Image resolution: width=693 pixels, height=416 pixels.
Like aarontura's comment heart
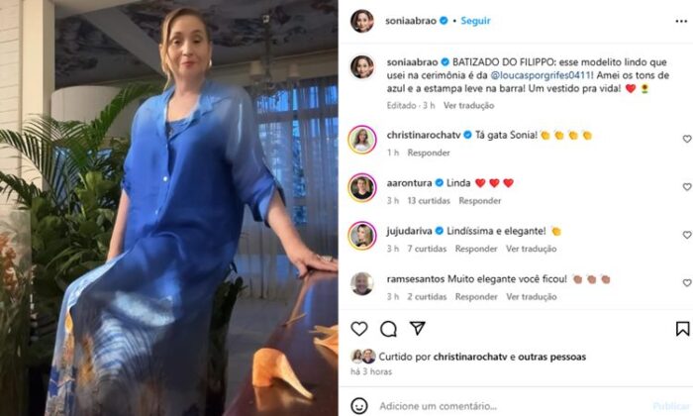coord(687,187)
